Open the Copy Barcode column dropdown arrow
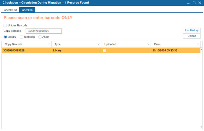The image size is (204, 131). 49,44
